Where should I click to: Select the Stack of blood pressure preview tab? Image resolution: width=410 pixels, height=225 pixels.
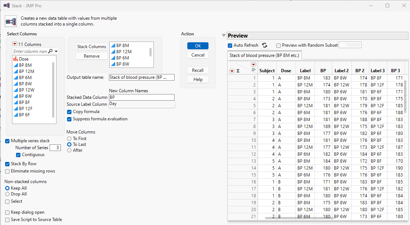click(264, 55)
